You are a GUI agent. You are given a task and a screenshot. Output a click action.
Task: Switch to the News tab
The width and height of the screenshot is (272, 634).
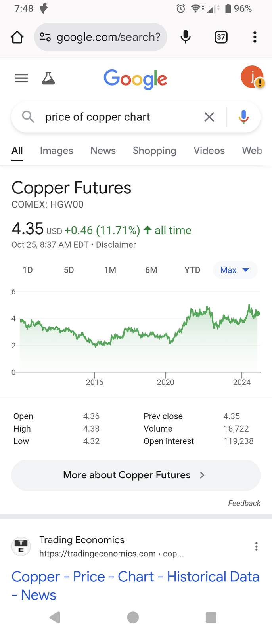103,151
